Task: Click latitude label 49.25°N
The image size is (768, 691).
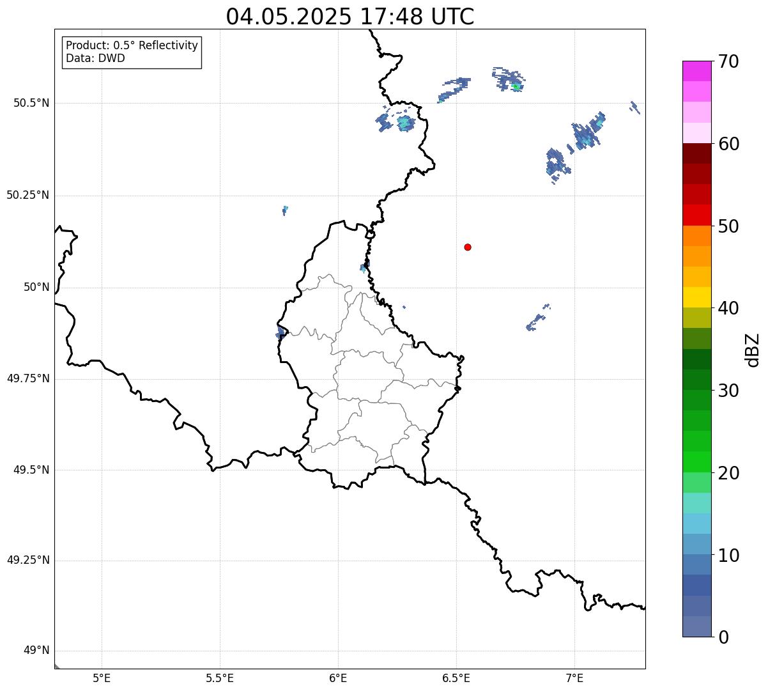Action: [x=28, y=560]
